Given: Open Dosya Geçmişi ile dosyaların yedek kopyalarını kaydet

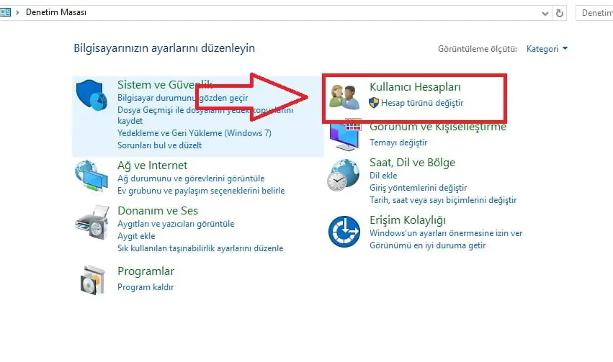Looking at the screenshot, I should [205, 115].
